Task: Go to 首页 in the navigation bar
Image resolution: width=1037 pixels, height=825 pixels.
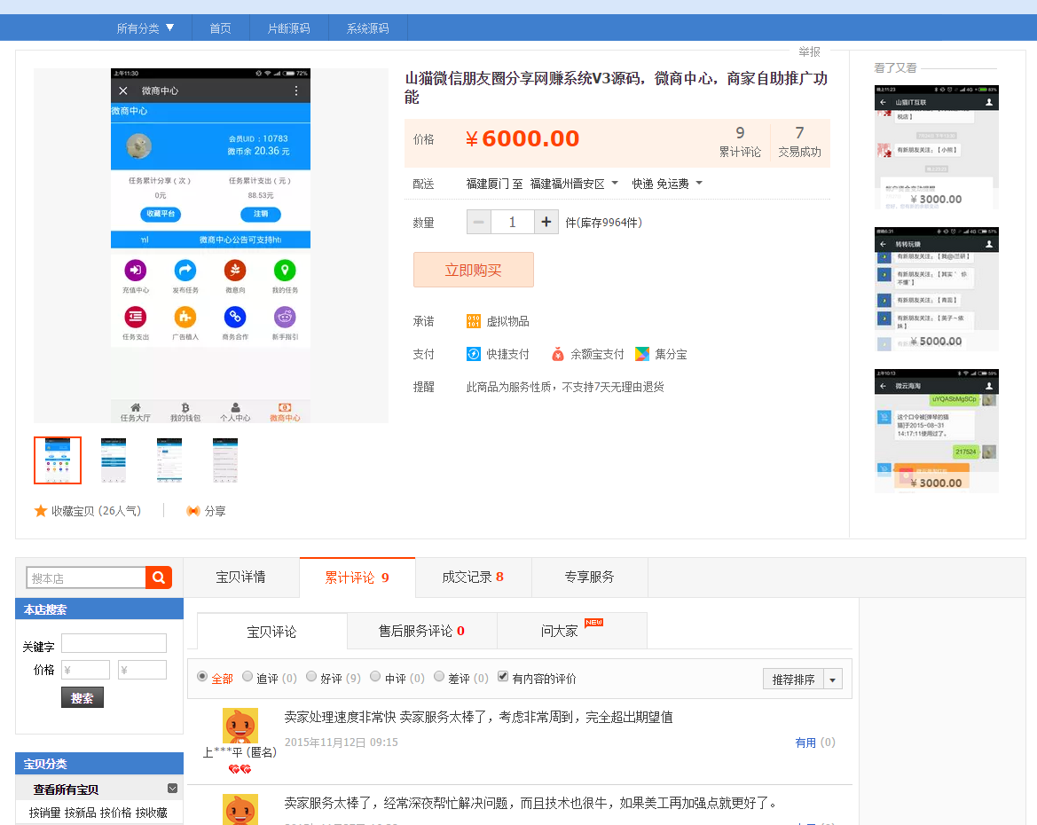Action: (220, 28)
